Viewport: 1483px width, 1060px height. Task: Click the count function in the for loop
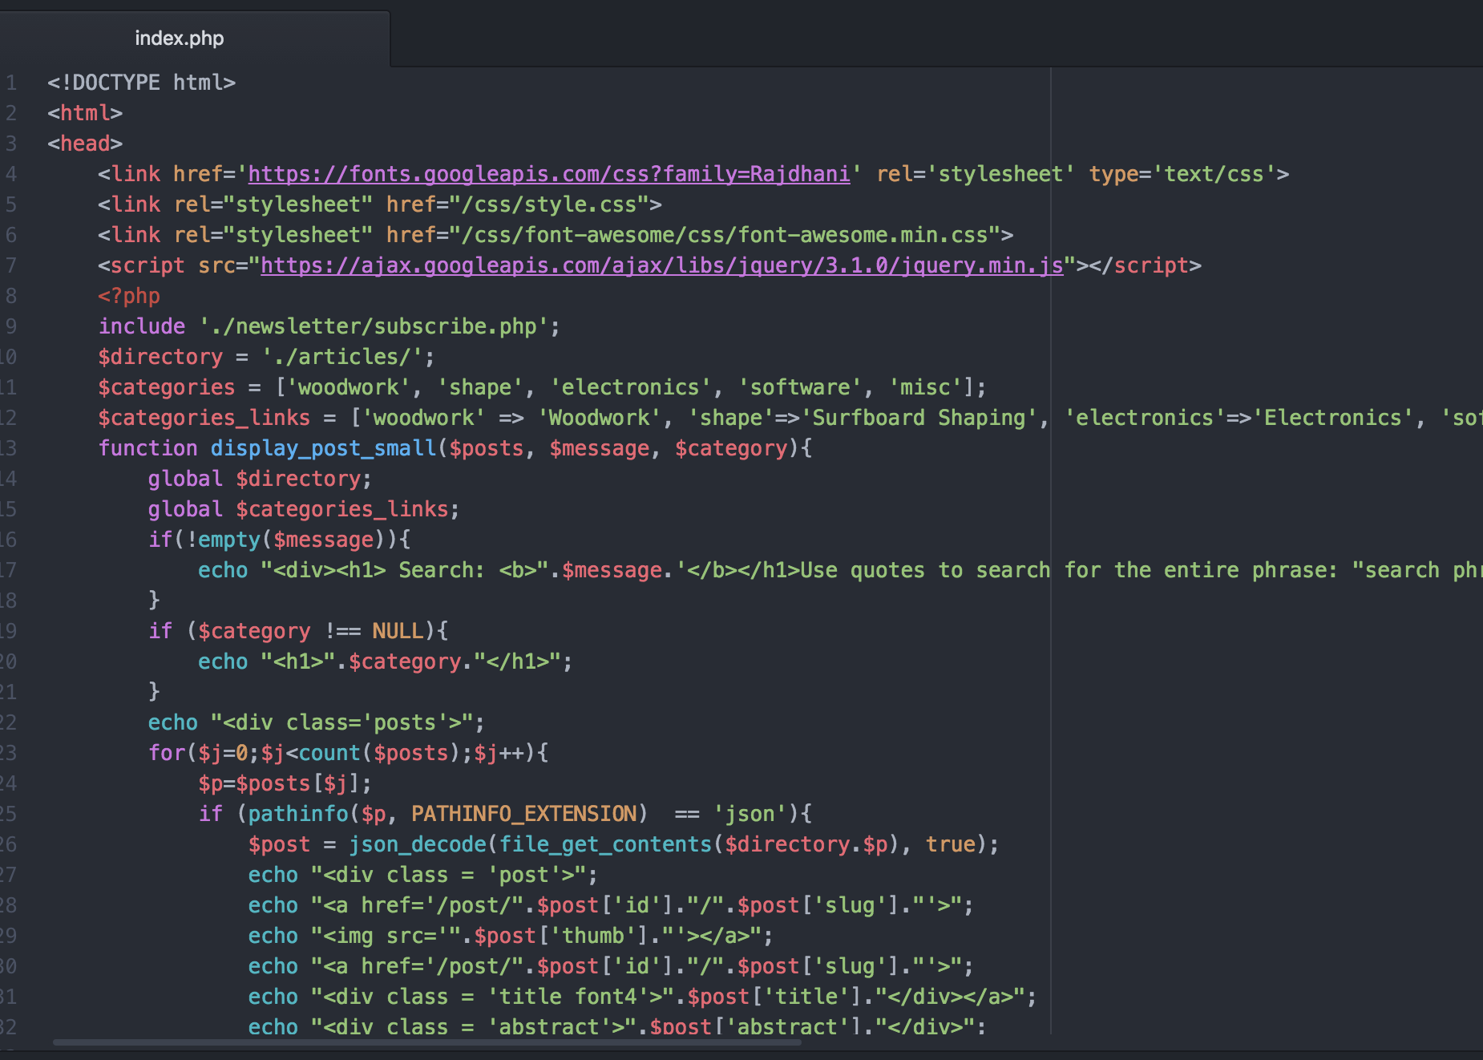329,753
